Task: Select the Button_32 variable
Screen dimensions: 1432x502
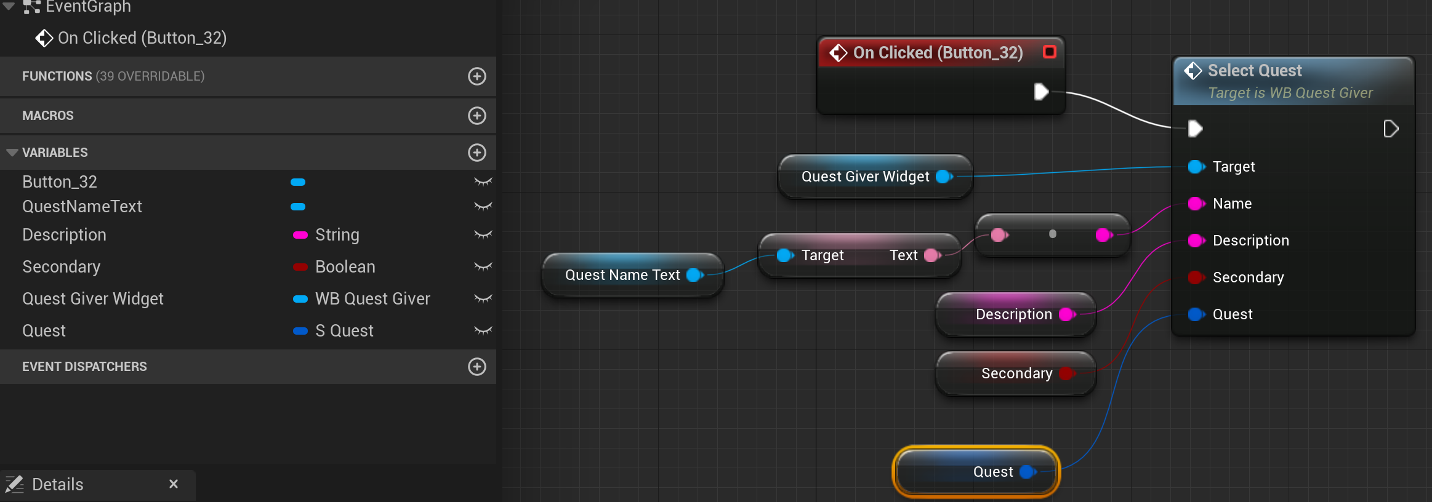Action: pos(60,182)
